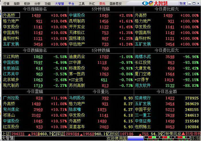Select the 中国船舶 row
Image resolution: width=201 pixels, height=141 pixels.
(x=35, y=62)
